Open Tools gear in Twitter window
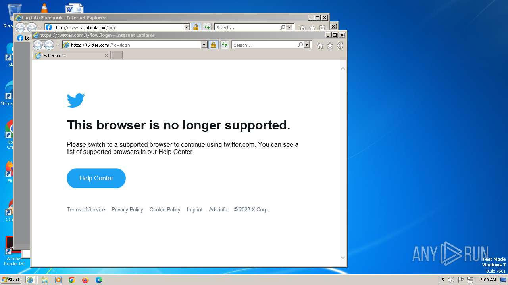 pyautogui.click(x=340, y=46)
